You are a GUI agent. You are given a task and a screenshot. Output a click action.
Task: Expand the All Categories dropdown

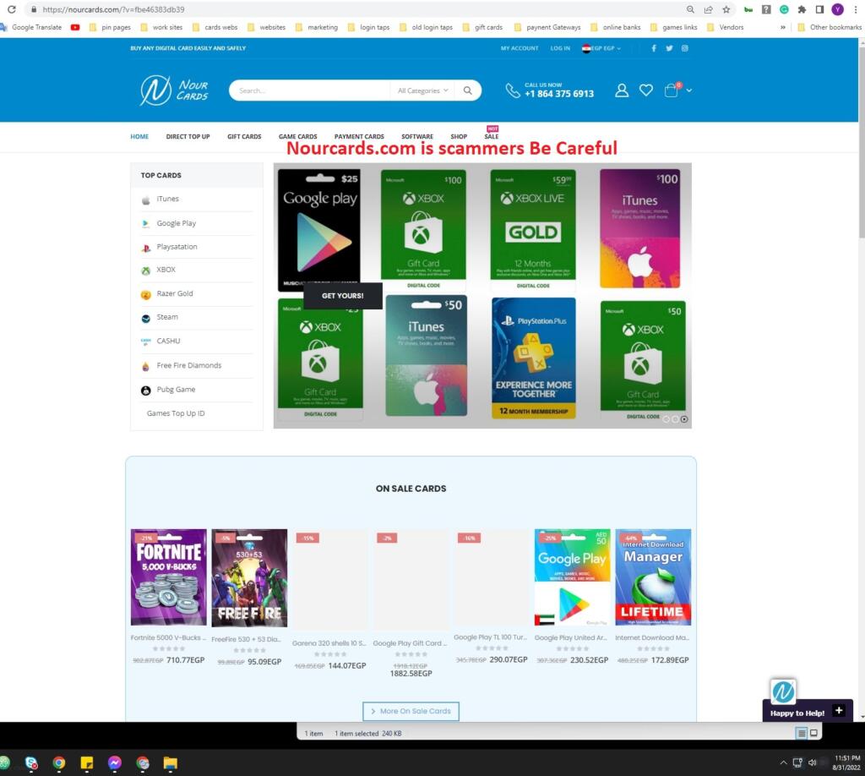pyautogui.click(x=422, y=90)
